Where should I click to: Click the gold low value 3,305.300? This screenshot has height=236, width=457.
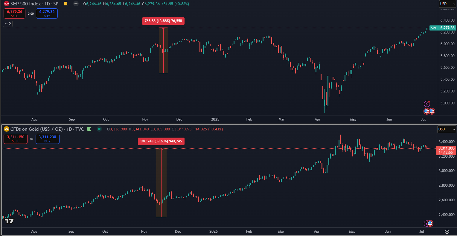point(161,129)
